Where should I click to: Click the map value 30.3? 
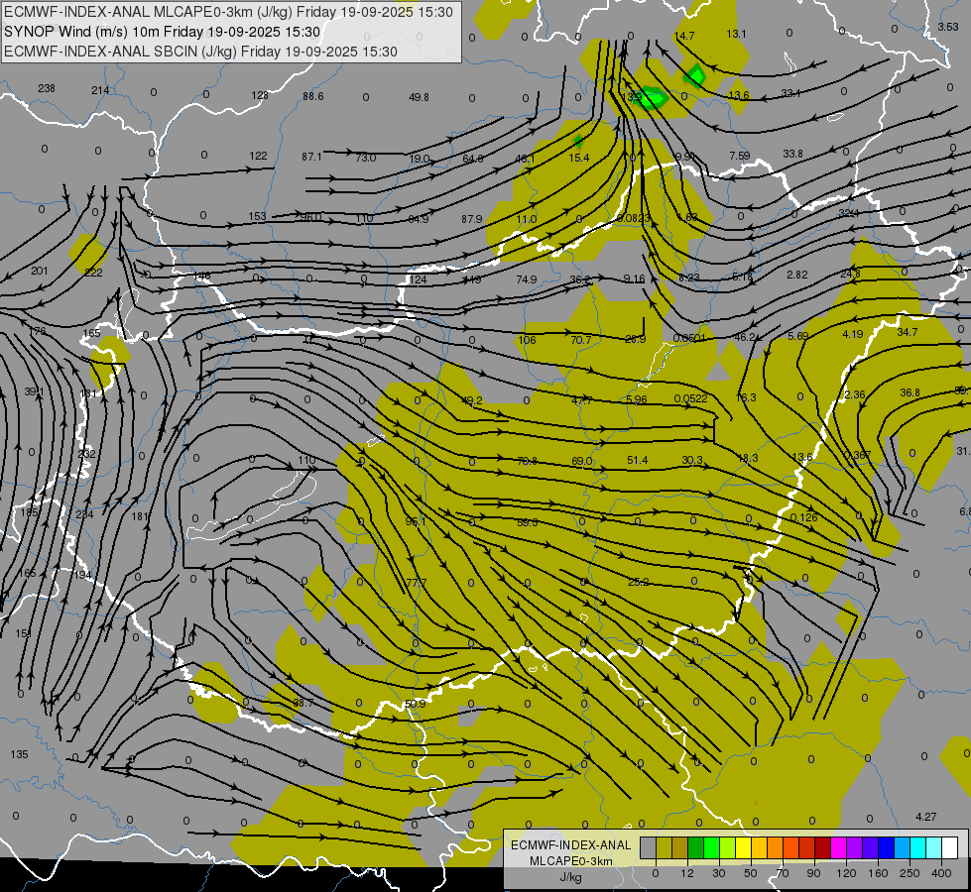pyautogui.click(x=691, y=460)
